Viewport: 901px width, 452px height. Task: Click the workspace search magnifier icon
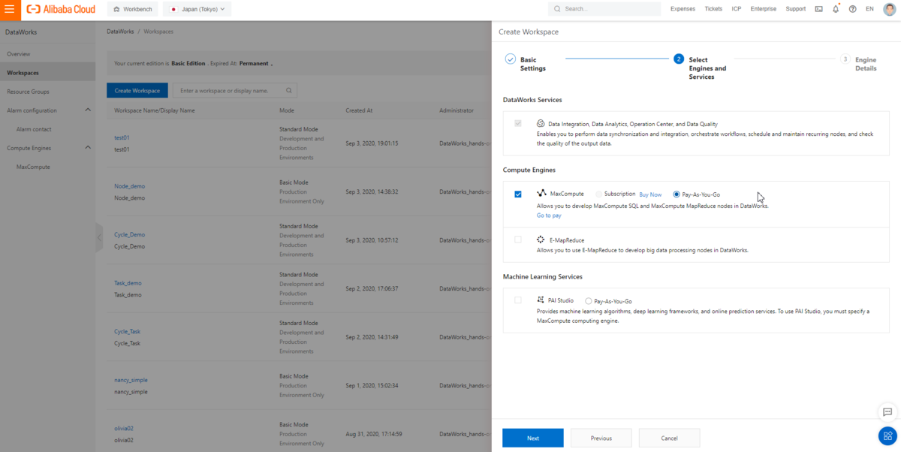point(288,91)
